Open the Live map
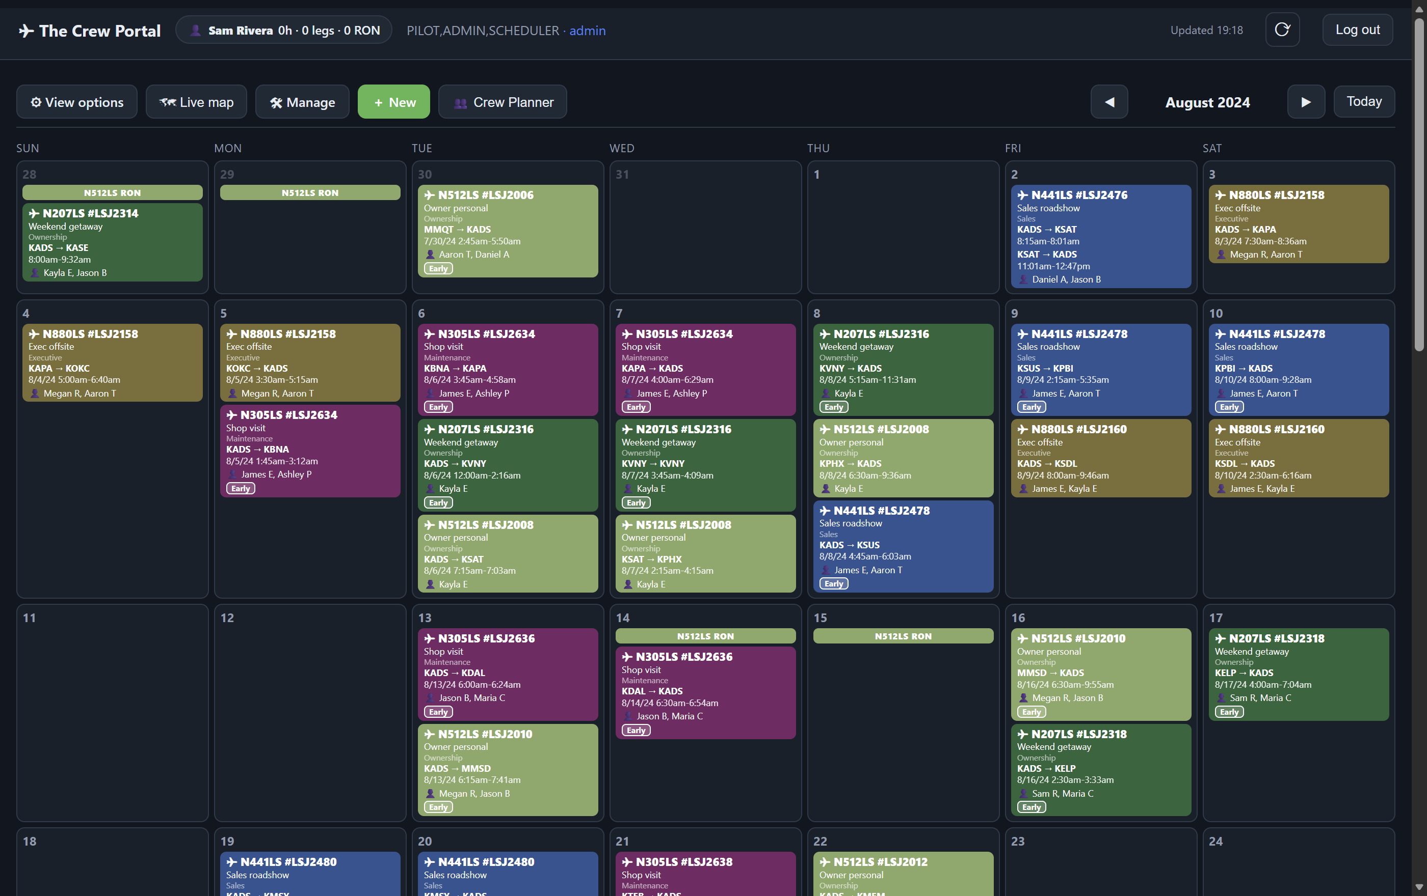 coord(196,102)
